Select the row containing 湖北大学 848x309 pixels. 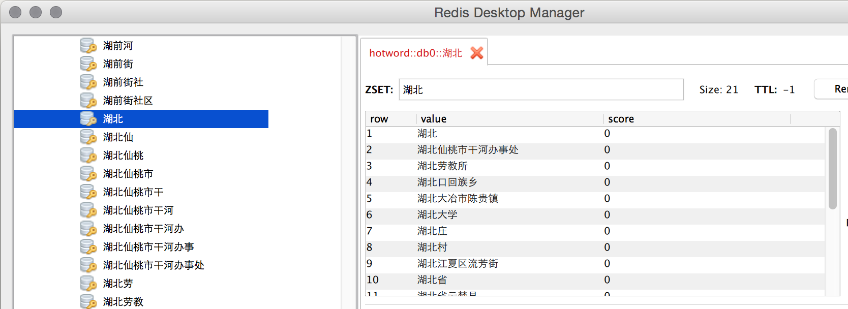437,215
